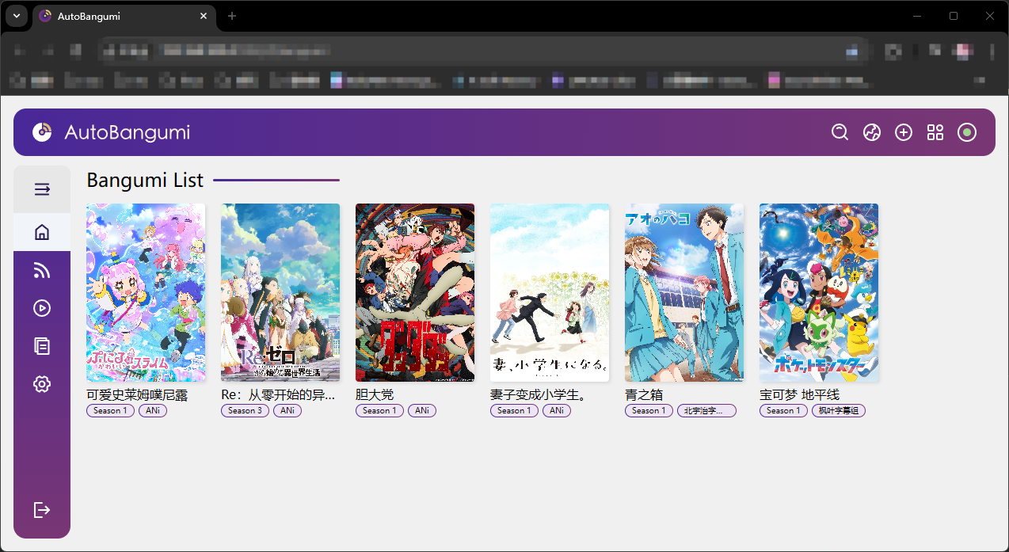This screenshot has width=1009, height=552.
Task: Click the title text 妻子变成小学生。
Action: [538, 394]
